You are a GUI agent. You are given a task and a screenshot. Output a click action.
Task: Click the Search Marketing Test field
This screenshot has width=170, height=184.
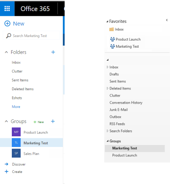31,35
